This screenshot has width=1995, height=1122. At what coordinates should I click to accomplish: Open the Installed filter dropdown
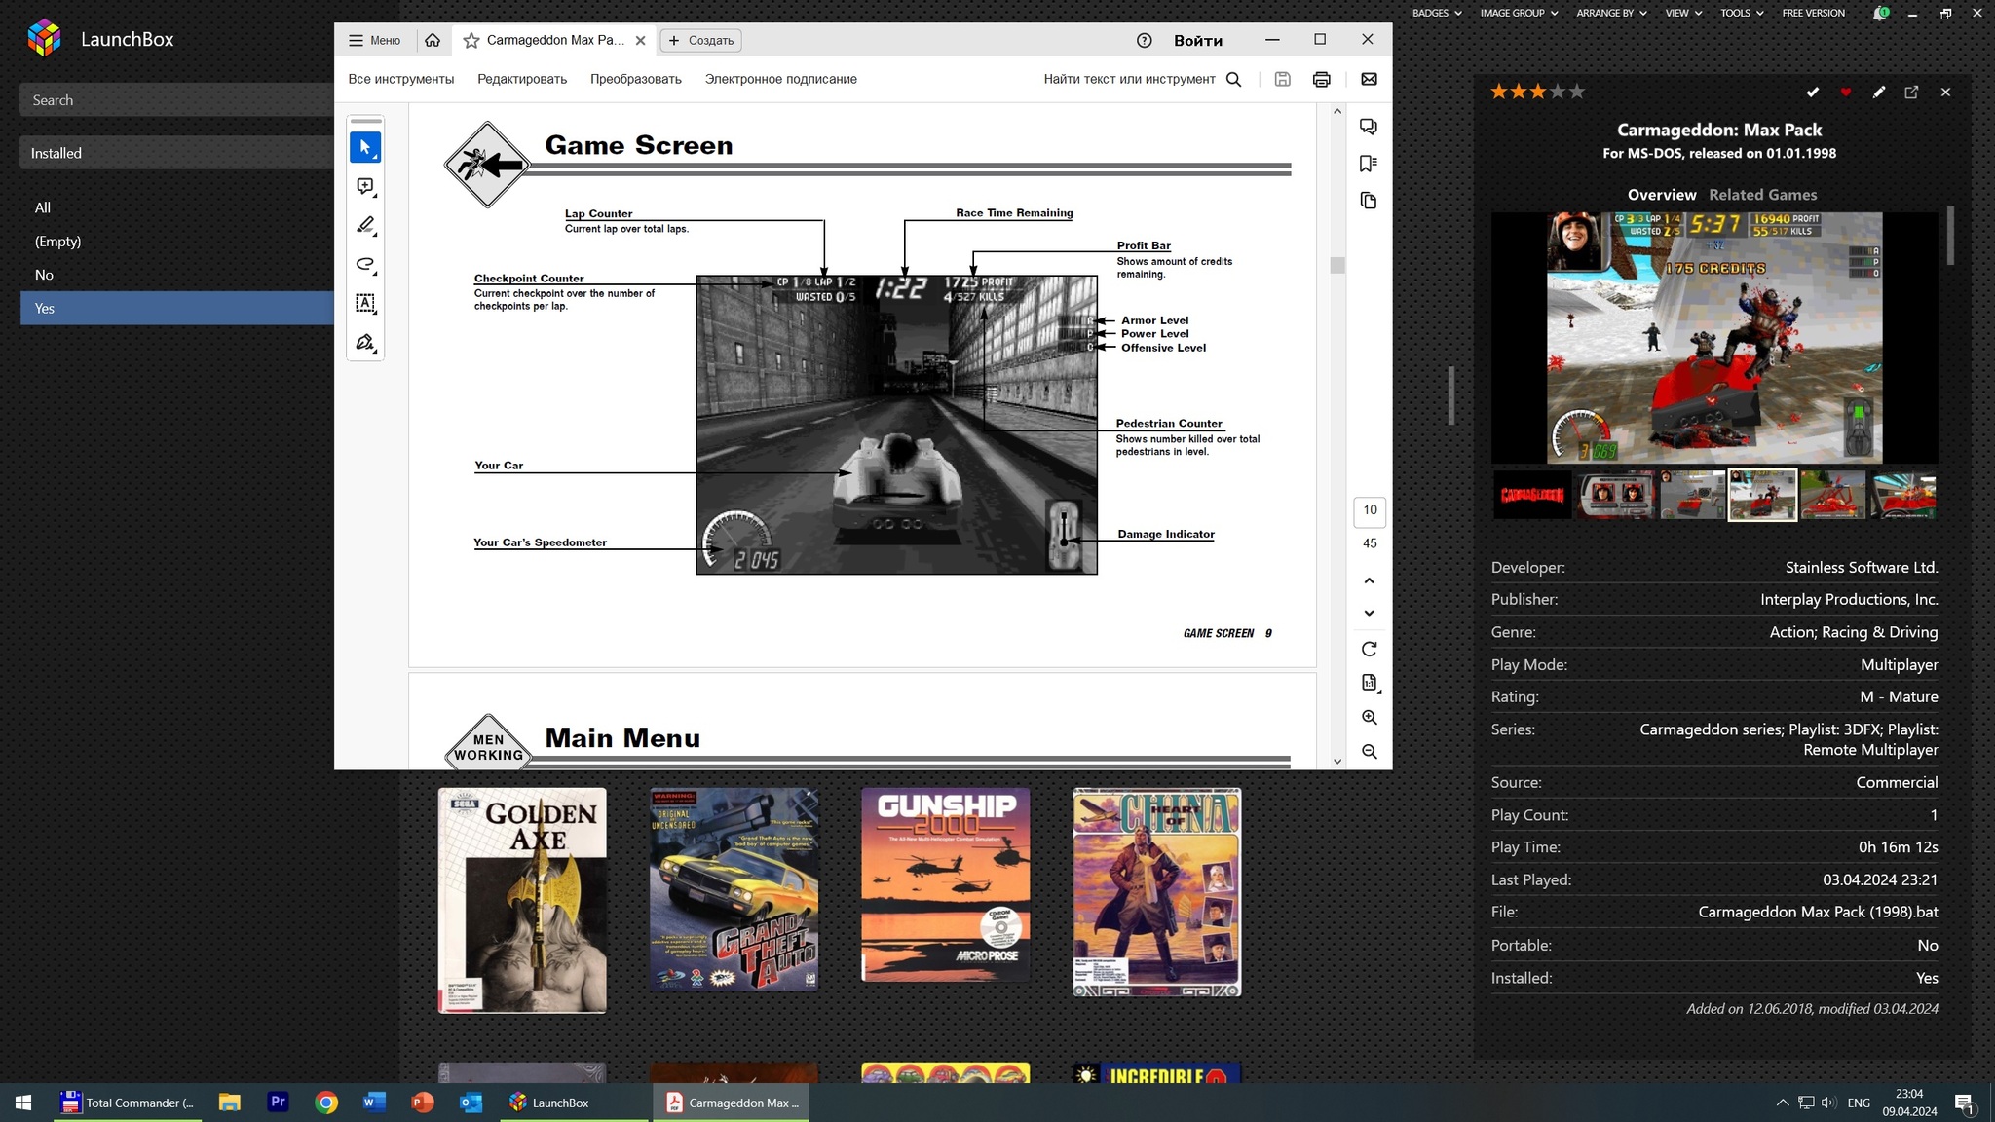[176, 153]
